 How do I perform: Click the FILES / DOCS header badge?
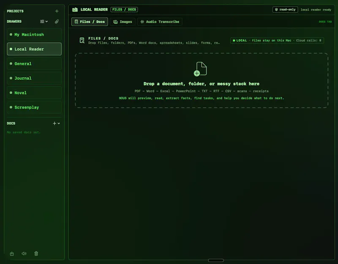click(124, 10)
